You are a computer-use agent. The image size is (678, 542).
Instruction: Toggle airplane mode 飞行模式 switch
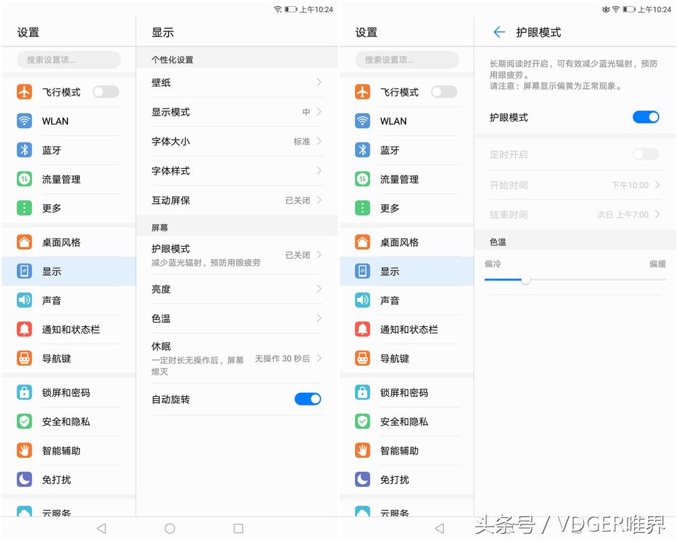[x=106, y=92]
